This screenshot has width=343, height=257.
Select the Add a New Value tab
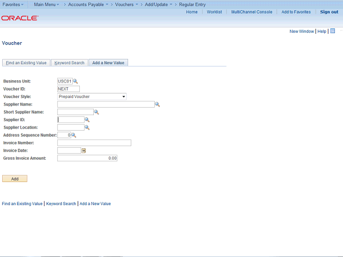coord(108,63)
